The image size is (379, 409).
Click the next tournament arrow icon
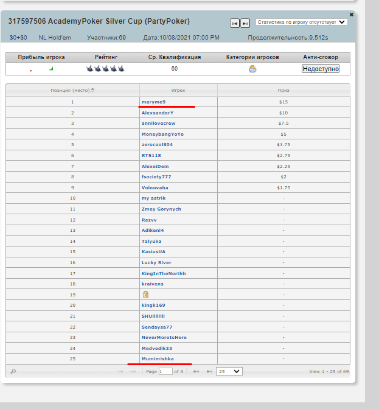coord(245,23)
